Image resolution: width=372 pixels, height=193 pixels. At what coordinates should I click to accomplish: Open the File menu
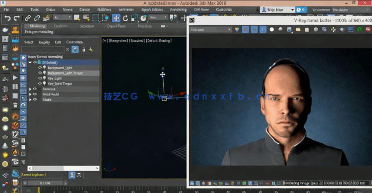tap(6, 10)
